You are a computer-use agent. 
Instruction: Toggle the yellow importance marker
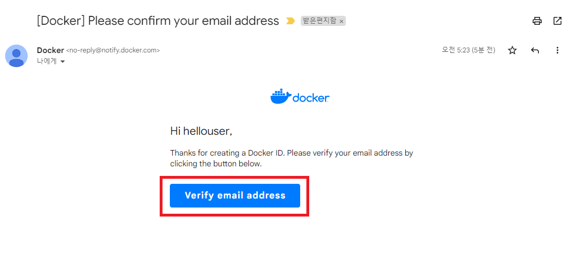point(291,21)
